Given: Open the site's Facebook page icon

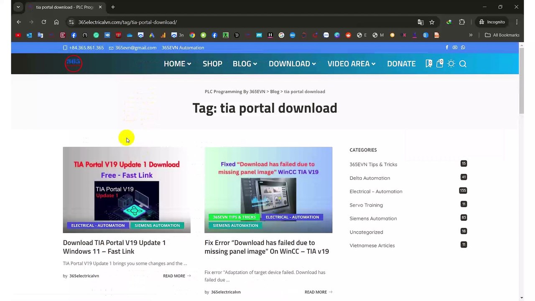Looking at the screenshot, I should click(x=447, y=48).
